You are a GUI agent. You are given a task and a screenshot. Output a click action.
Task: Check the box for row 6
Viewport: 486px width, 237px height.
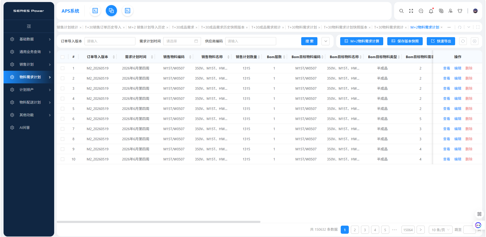pos(63,119)
